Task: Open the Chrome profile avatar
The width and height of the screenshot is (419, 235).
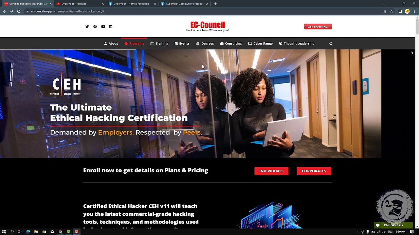Action: (x=407, y=11)
